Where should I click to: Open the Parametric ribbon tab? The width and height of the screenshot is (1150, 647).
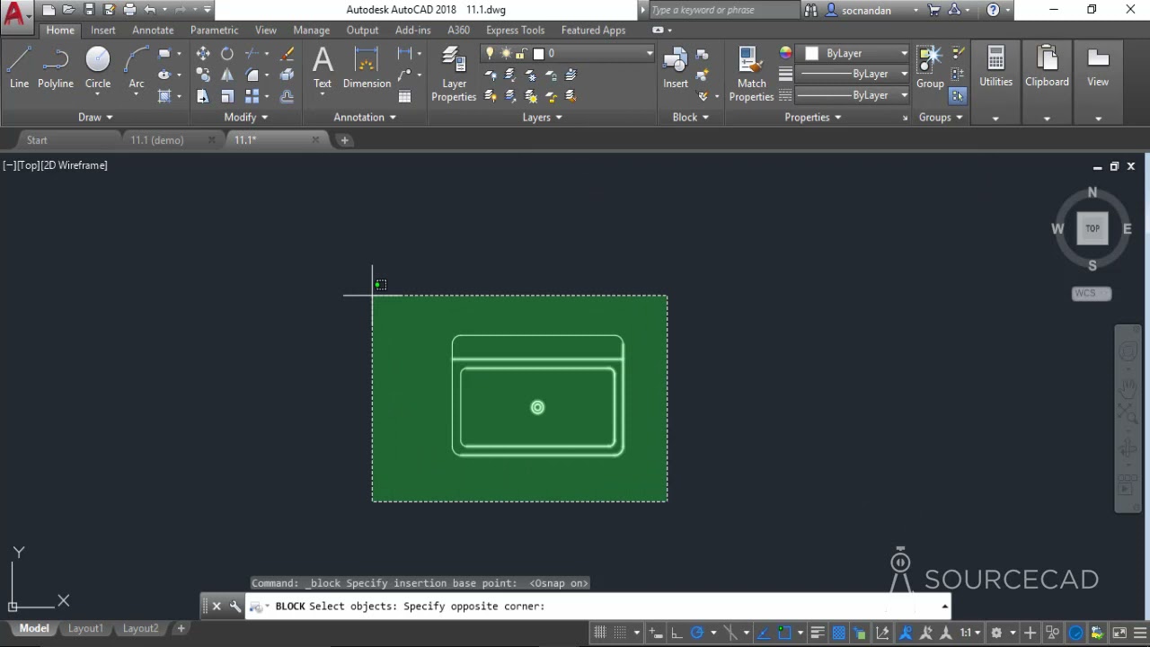tap(214, 30)
